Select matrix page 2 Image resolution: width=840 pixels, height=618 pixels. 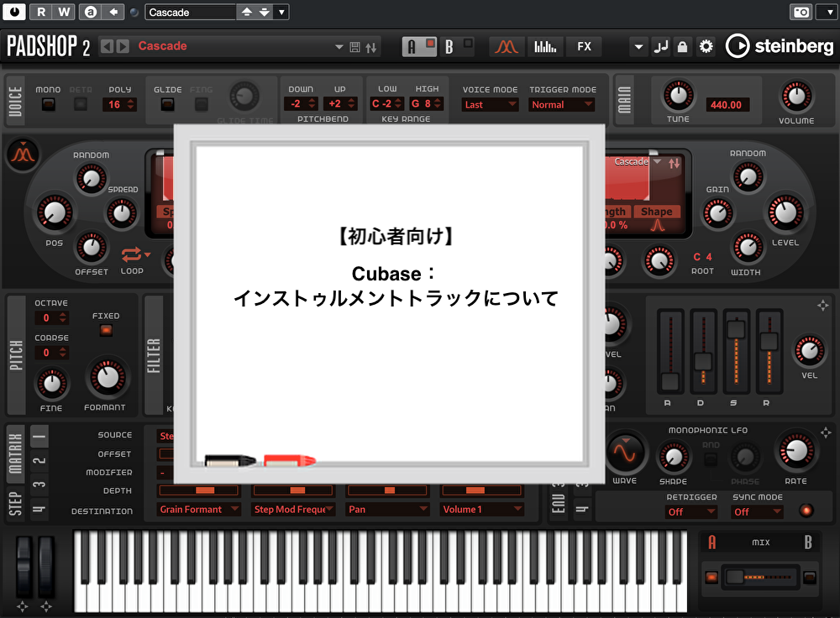pos(39,460)
